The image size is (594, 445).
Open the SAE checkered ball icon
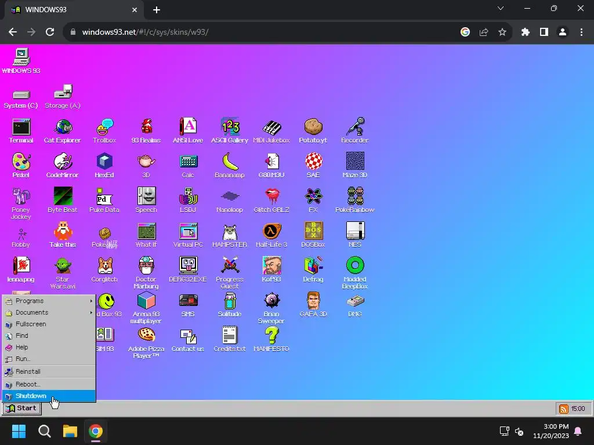313,166
